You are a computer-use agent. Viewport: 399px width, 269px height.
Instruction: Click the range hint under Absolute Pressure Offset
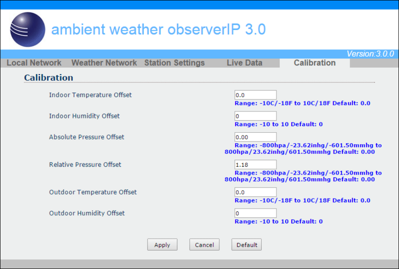[303, 149]
